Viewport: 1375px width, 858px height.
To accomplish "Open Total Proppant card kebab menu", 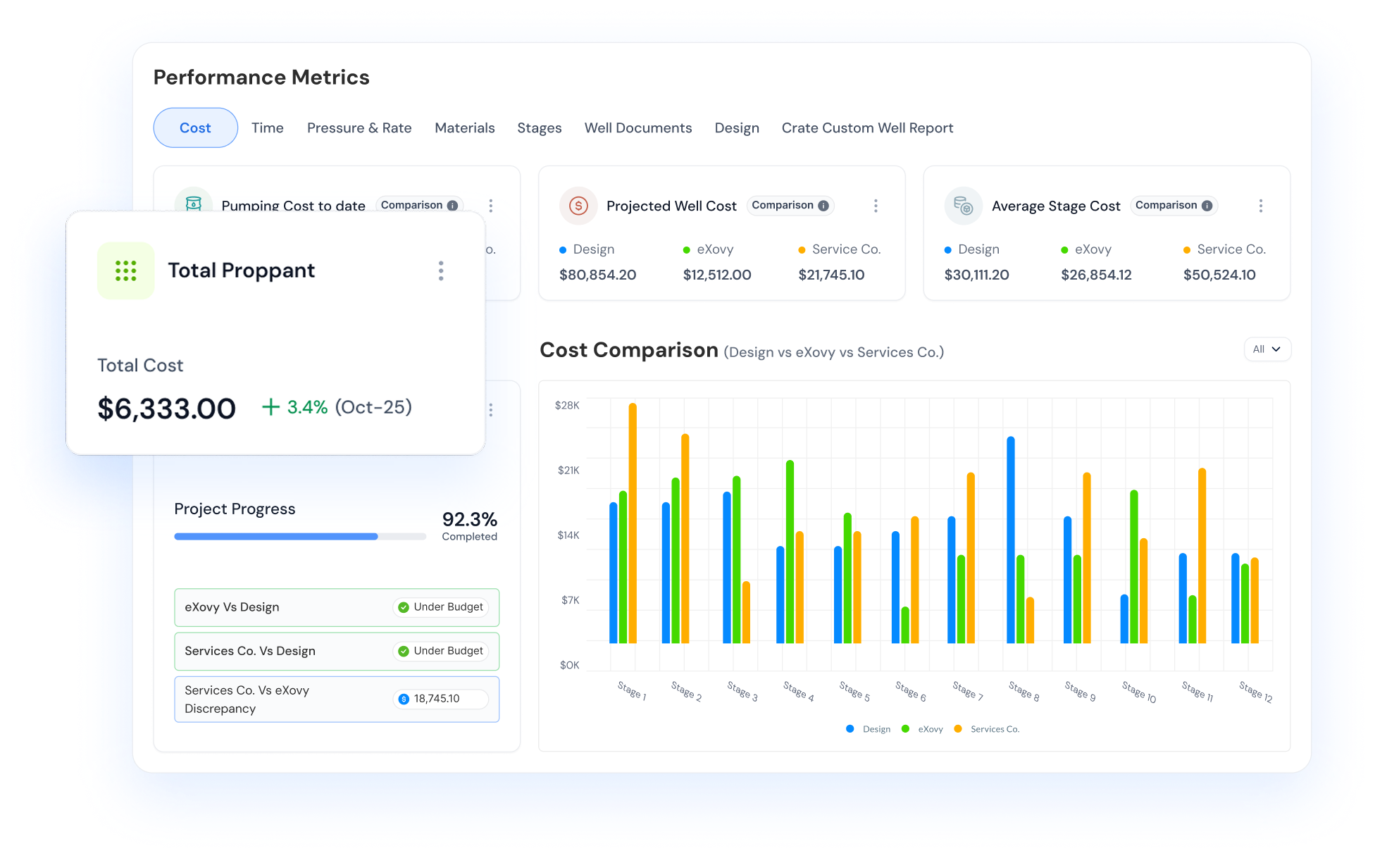I will [441, 271].
